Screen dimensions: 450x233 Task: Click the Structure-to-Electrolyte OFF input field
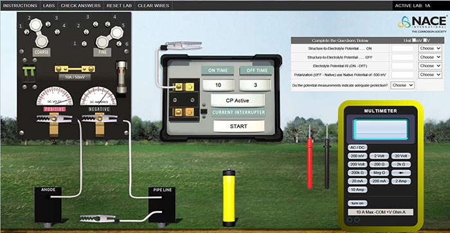click(x=402, y=57)
